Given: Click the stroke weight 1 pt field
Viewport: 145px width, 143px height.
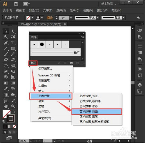Looking at the screenshot, I should [64, 18].
